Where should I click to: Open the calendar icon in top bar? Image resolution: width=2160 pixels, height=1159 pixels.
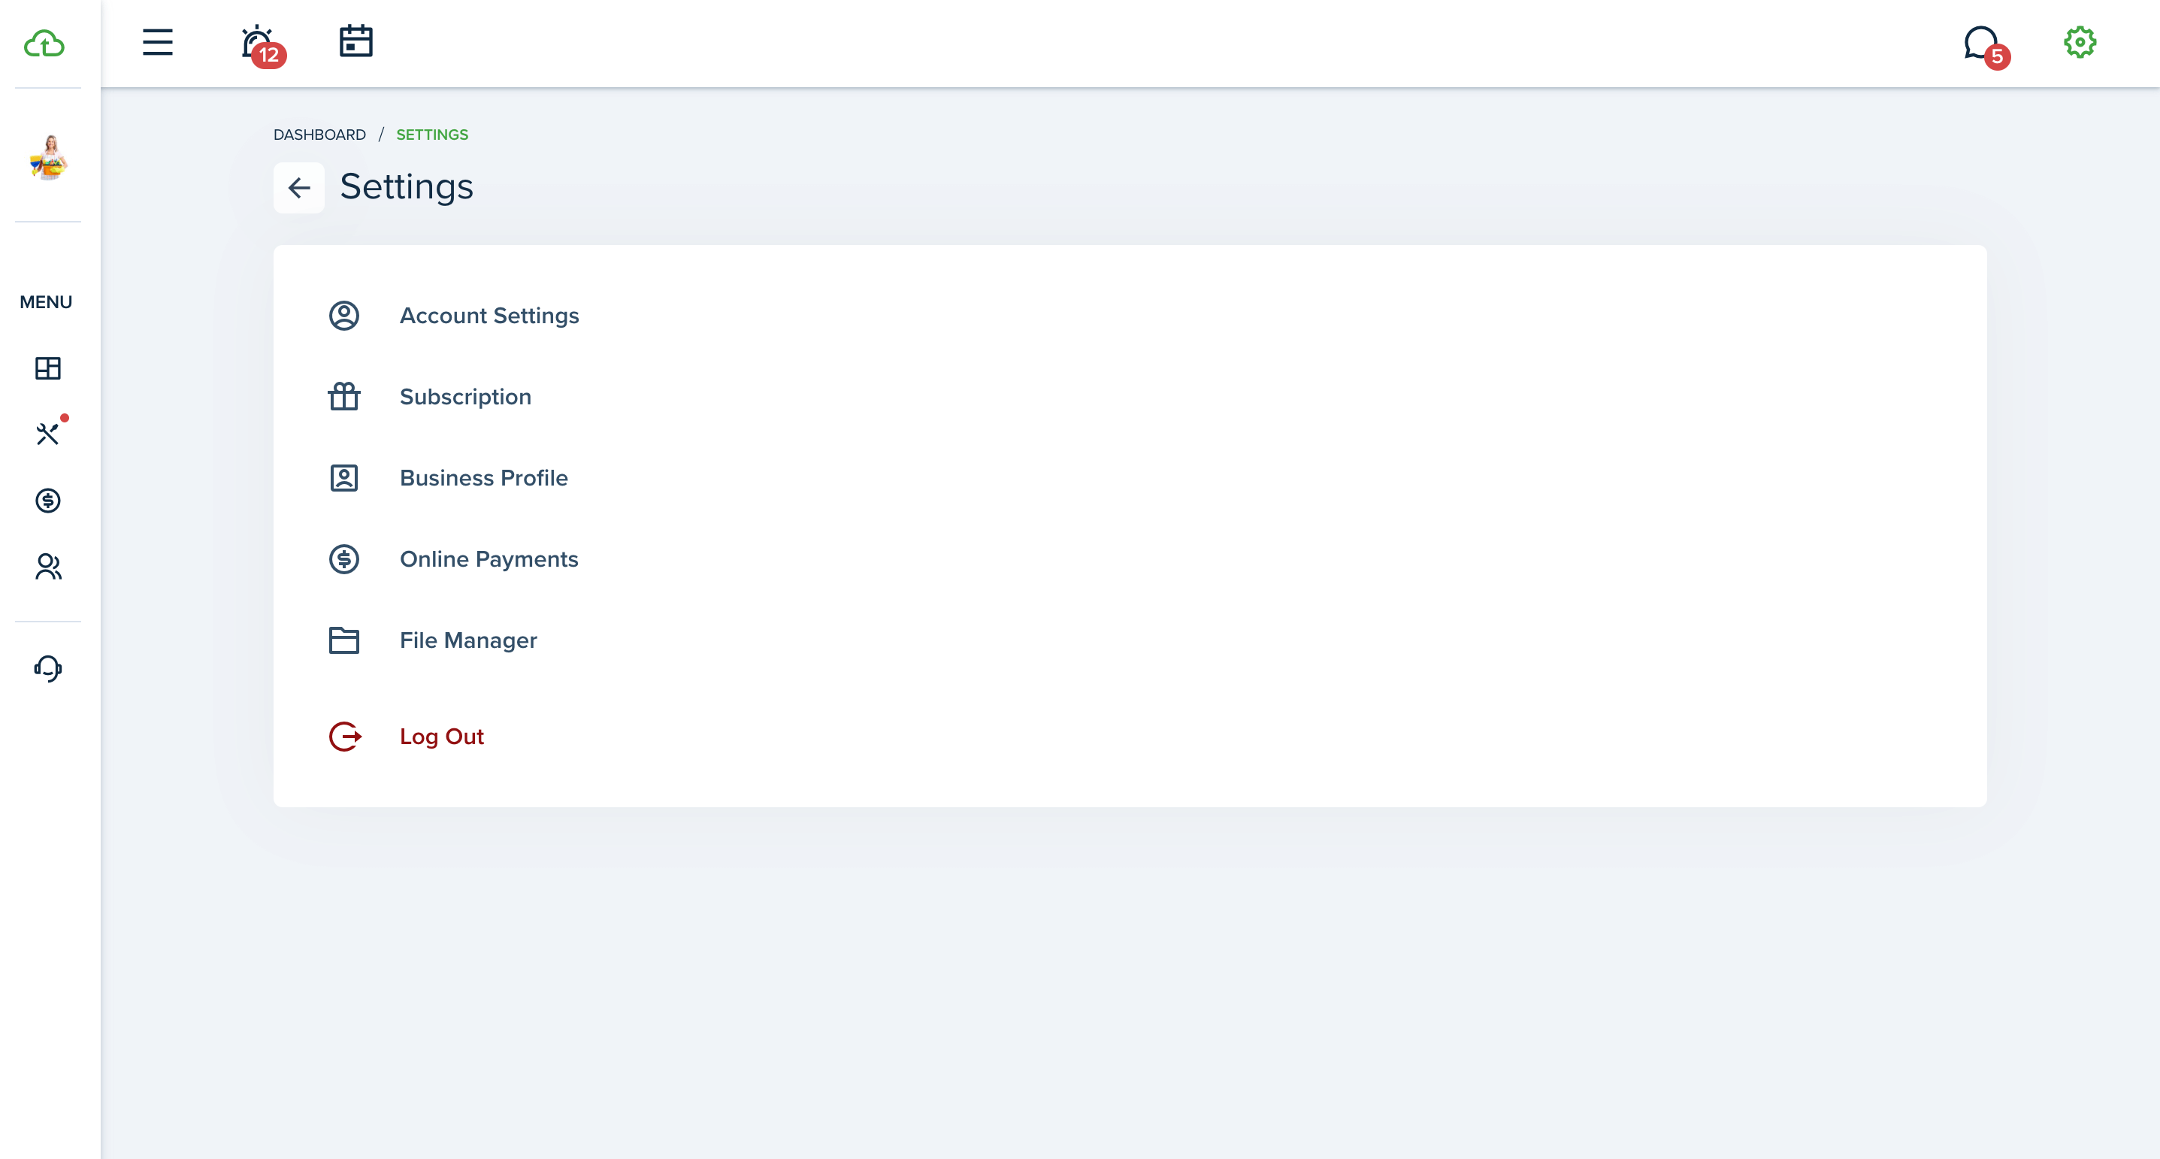click(355, 41)
